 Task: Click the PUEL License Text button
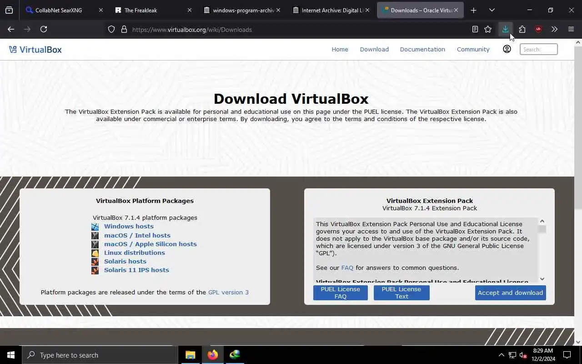(401, 293)
